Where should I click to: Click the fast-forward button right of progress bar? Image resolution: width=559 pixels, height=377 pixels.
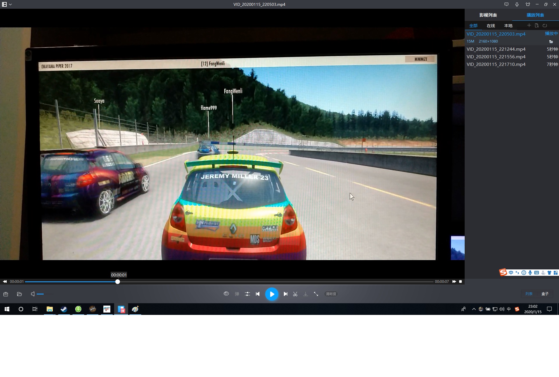[x=454, y=282]
